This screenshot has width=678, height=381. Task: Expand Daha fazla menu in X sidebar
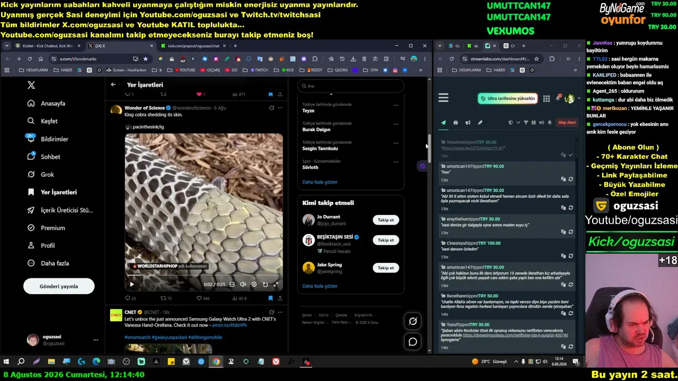(49, 264)
